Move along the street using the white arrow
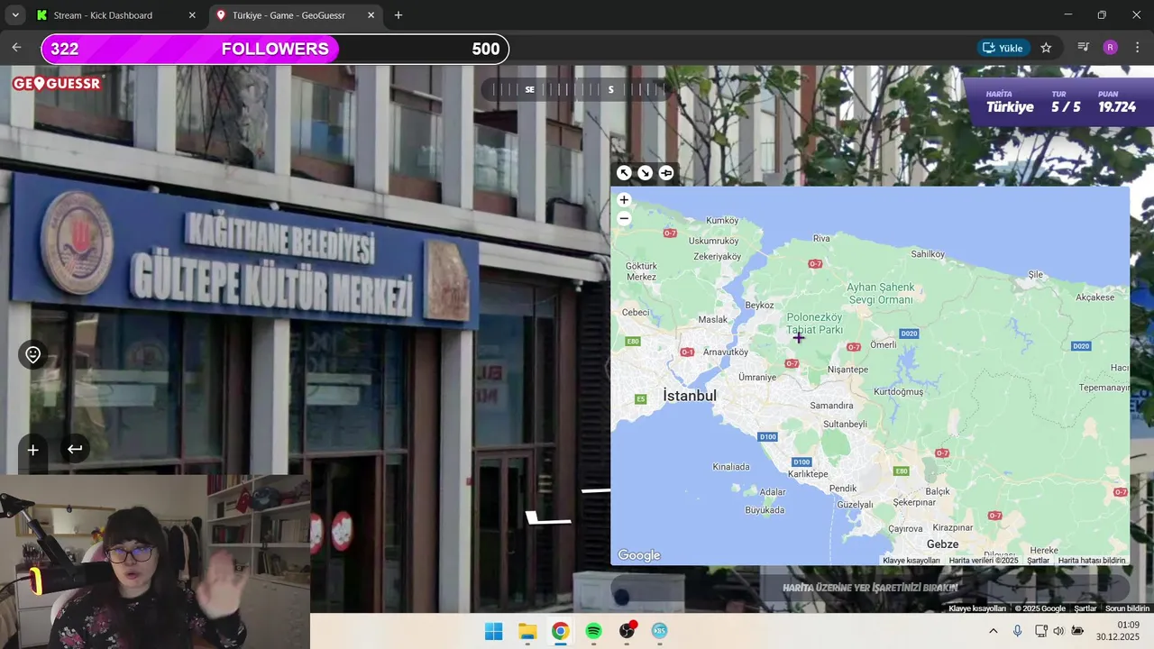Screen dimensions: 1154x649 548,517
